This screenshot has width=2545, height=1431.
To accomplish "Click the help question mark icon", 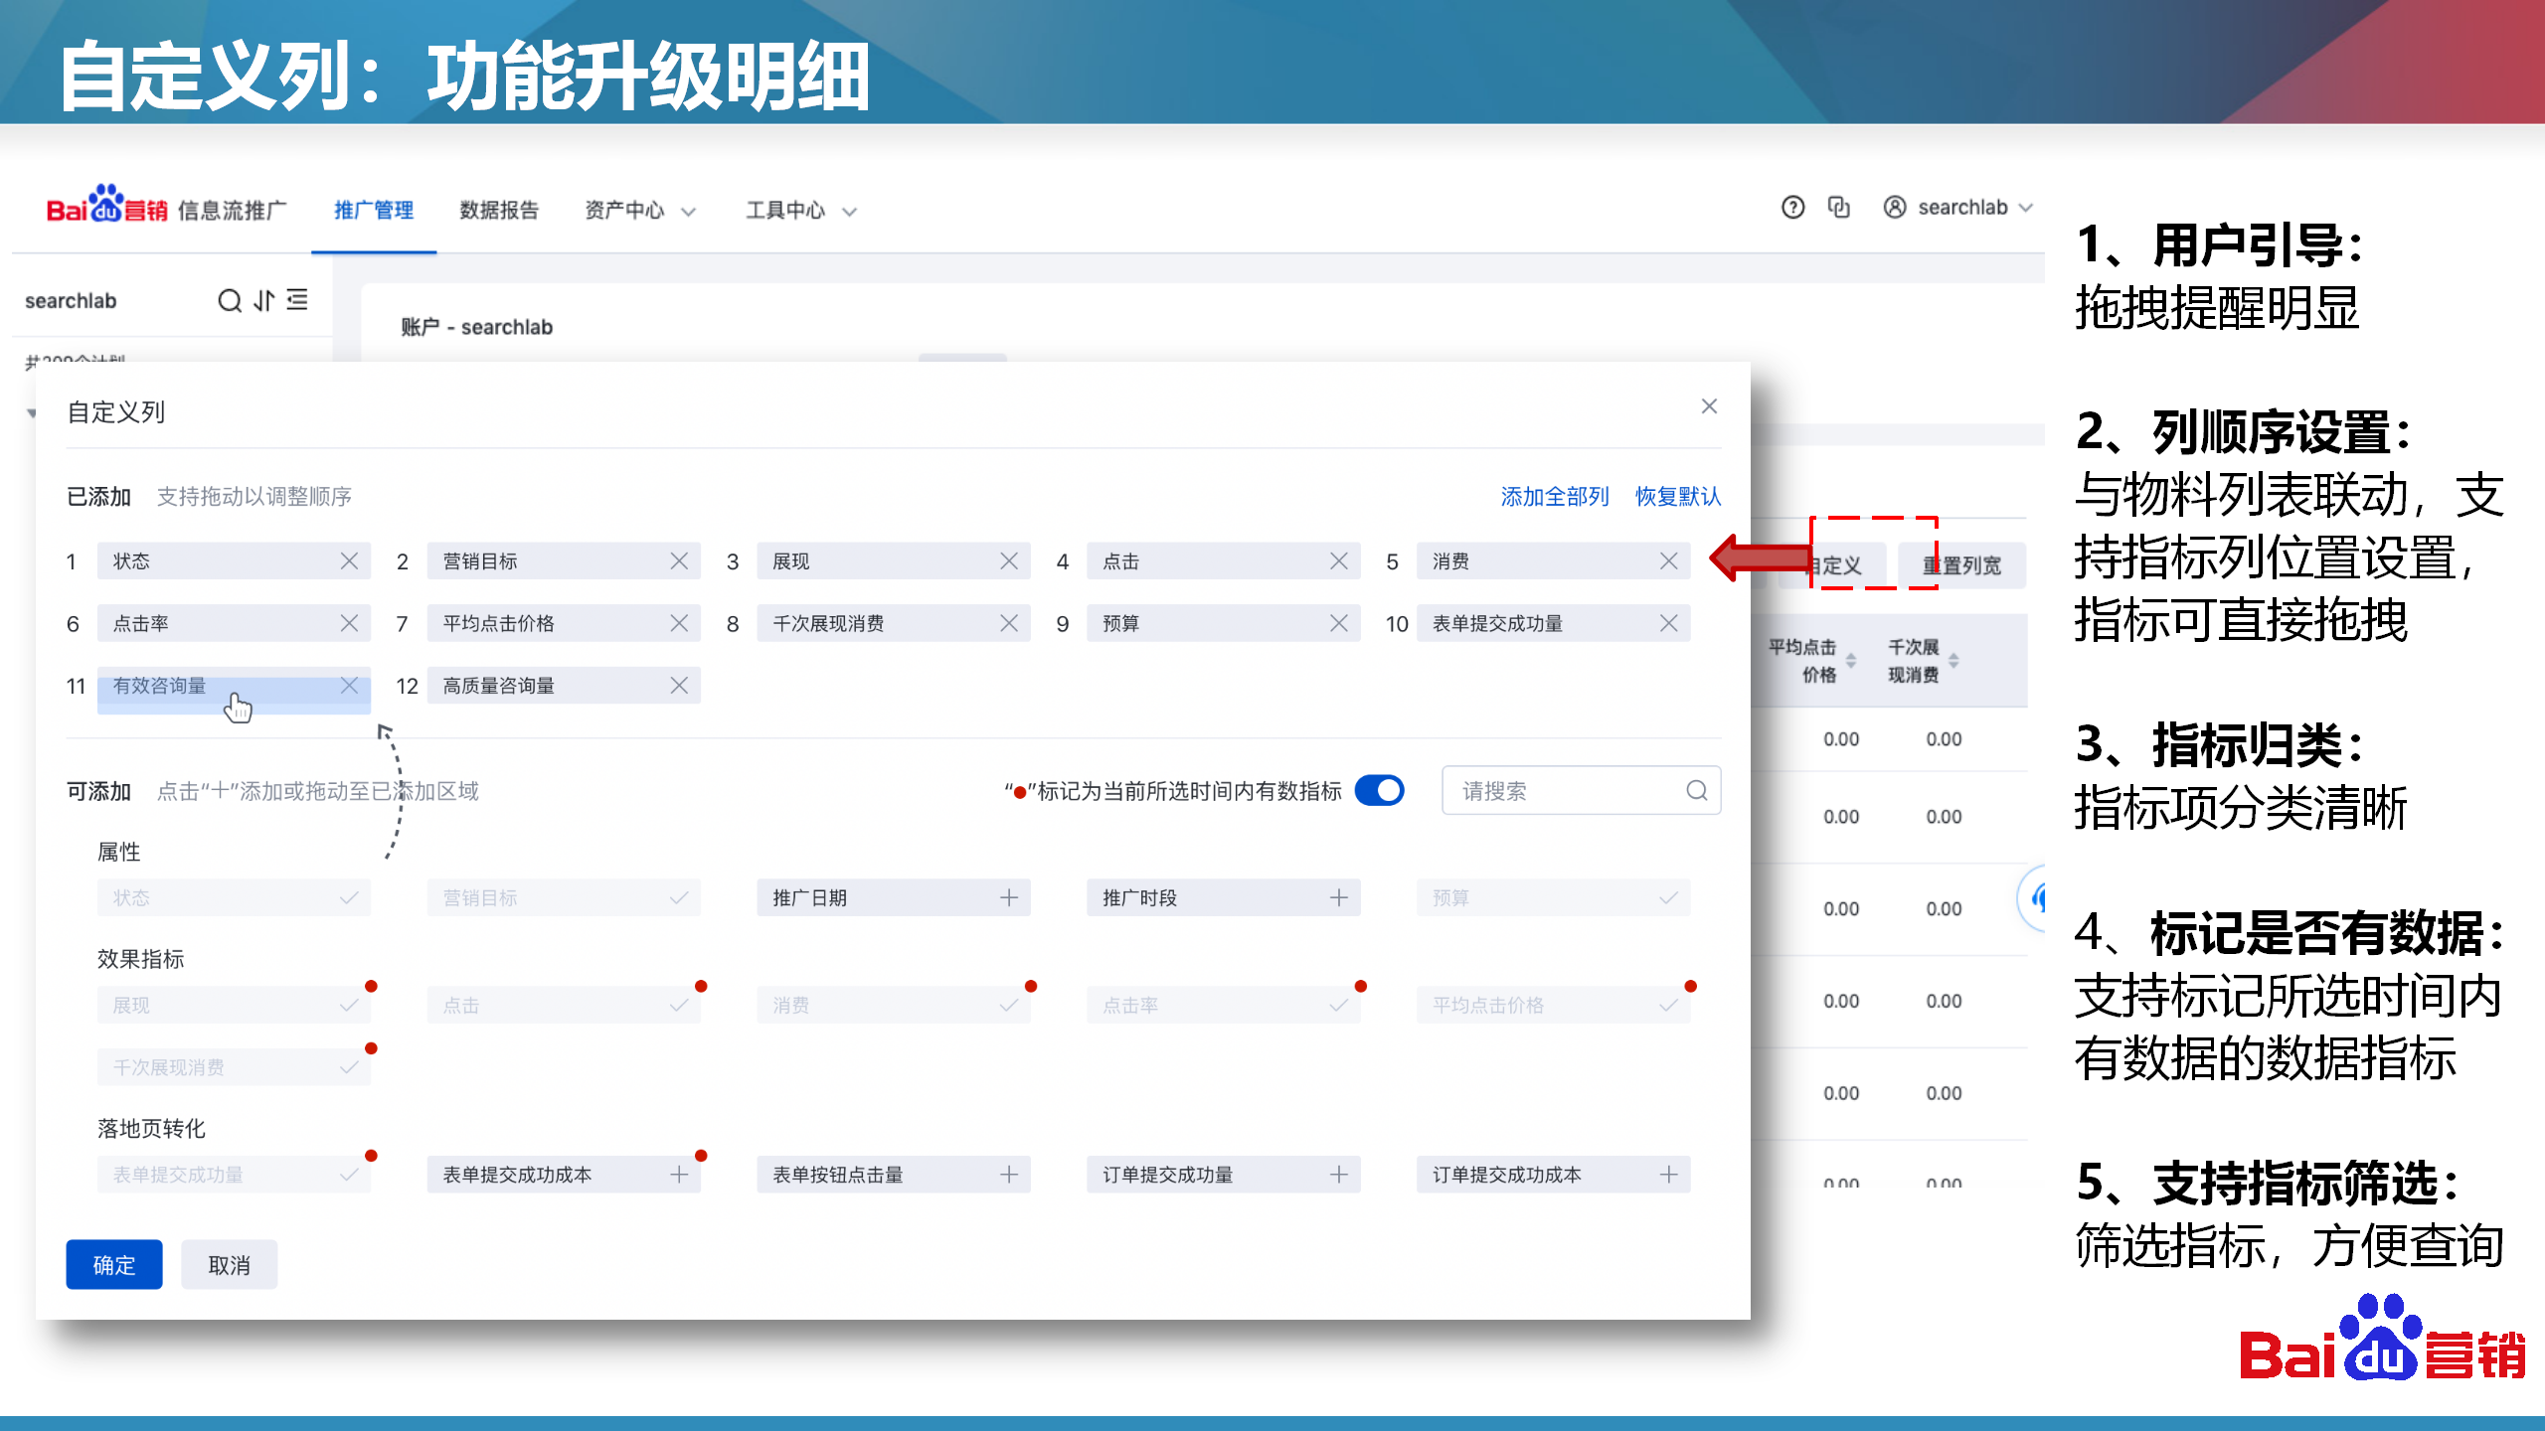I will click(1792, 208).
